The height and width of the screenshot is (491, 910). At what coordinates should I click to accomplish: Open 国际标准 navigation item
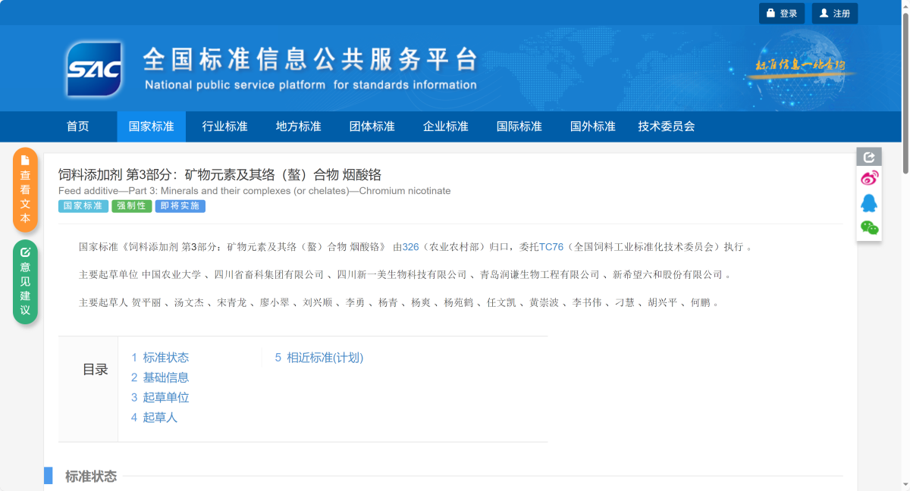[x=519, y=127]
